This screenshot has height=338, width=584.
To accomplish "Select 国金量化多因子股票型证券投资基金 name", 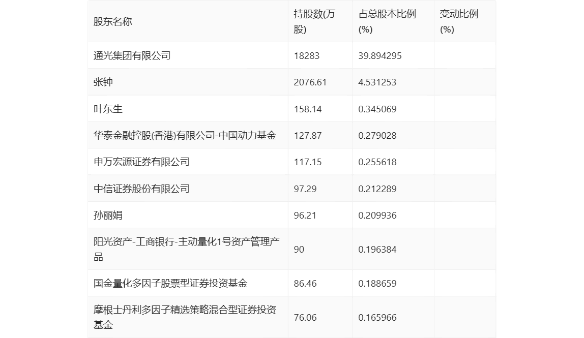I will (170, 283).
